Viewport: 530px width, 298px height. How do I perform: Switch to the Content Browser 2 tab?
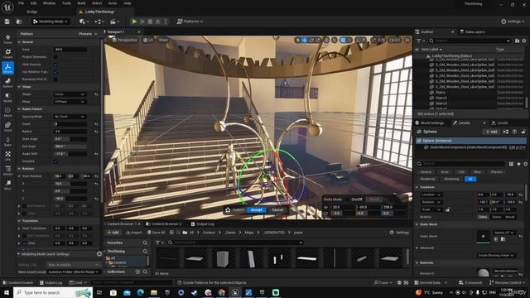click(x=164, y=224)
